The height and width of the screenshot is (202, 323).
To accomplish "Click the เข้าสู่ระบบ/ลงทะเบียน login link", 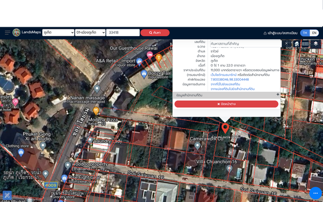I will click(x=280, y=33).
